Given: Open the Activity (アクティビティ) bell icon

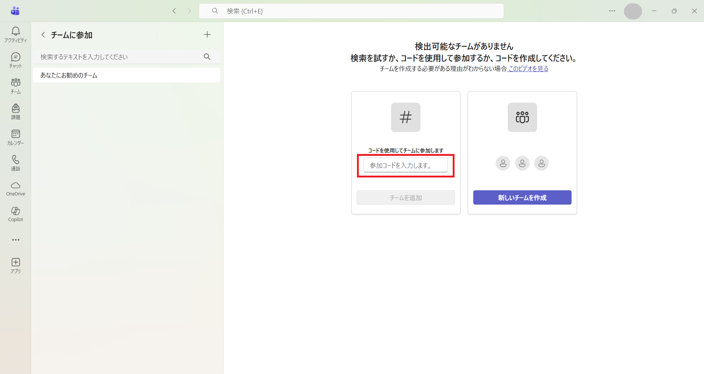Looking at the screenshot, I should pos(15,34).
